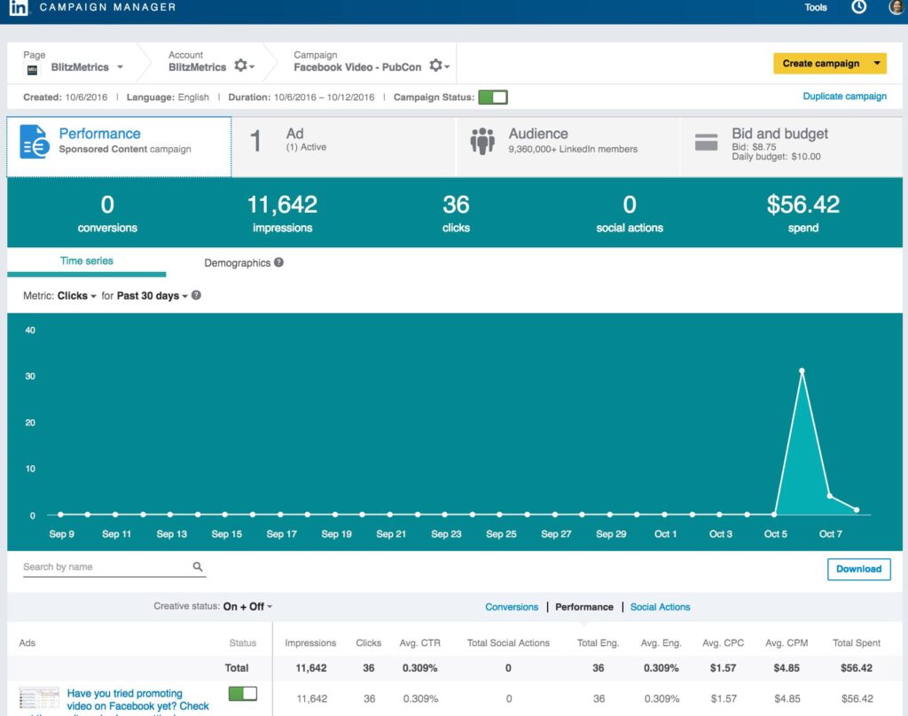The width and height of the screenshot is (908, 716).
Task: Show the Social Actions table view
Action: click(x=660, y=607)
